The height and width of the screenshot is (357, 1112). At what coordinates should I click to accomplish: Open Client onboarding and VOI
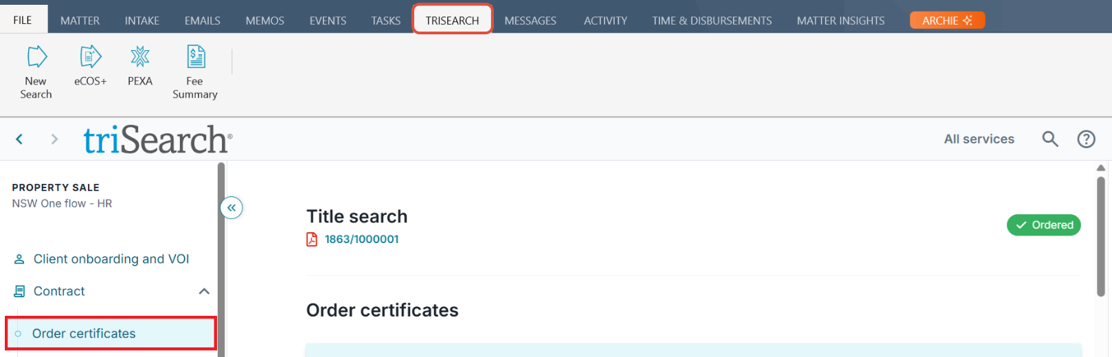pyautogui.click(x=111, y=259)
